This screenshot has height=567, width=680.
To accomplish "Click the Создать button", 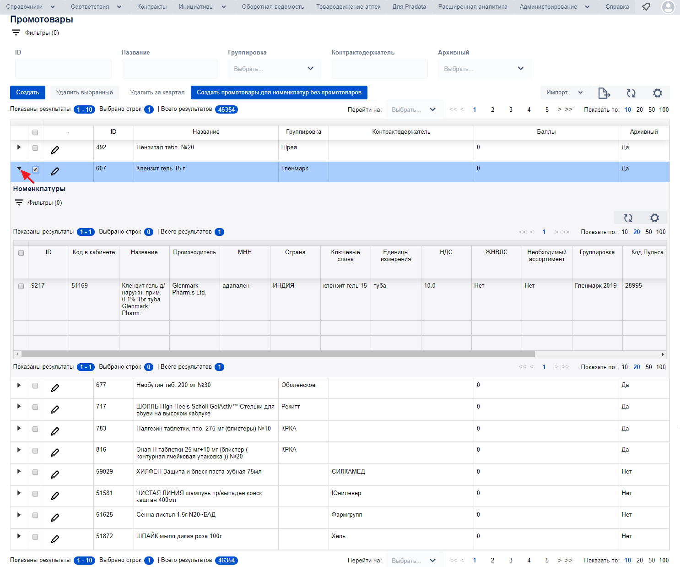I will pyautogui.click(x=27, y=93).
